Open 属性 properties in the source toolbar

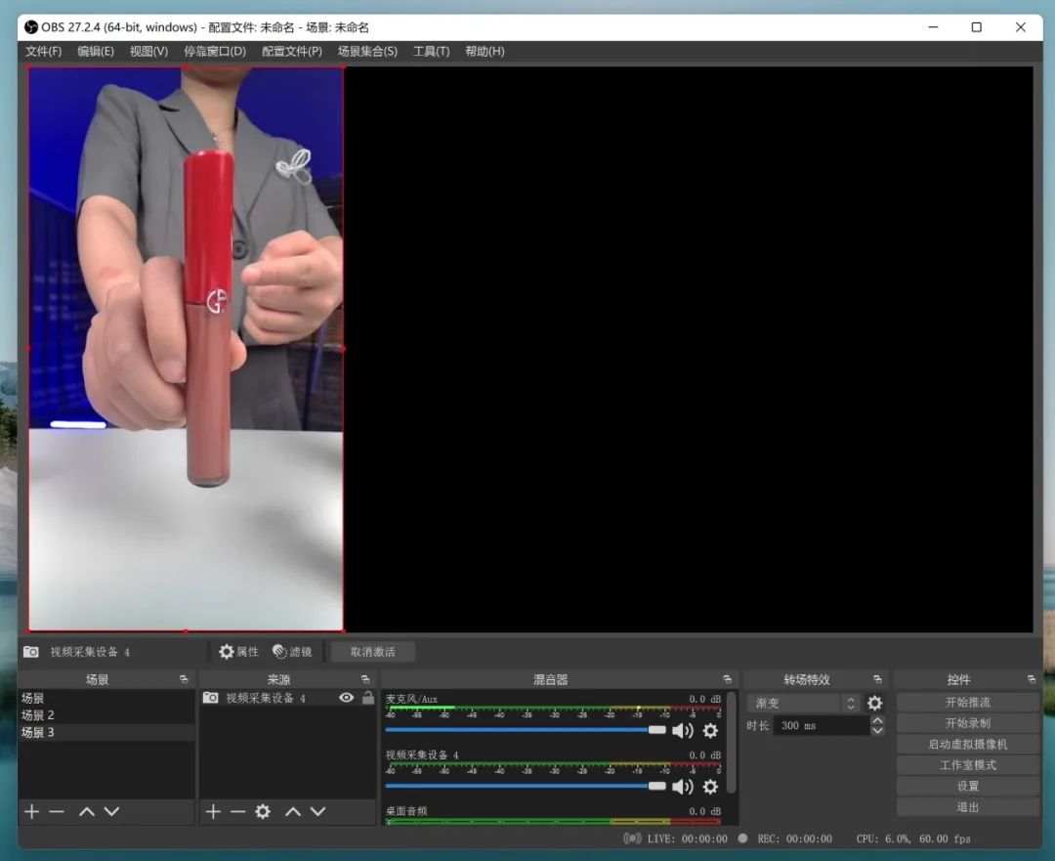(239, 652)
